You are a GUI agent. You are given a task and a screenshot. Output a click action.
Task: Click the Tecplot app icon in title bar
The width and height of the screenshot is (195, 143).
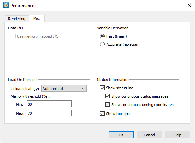6,5
